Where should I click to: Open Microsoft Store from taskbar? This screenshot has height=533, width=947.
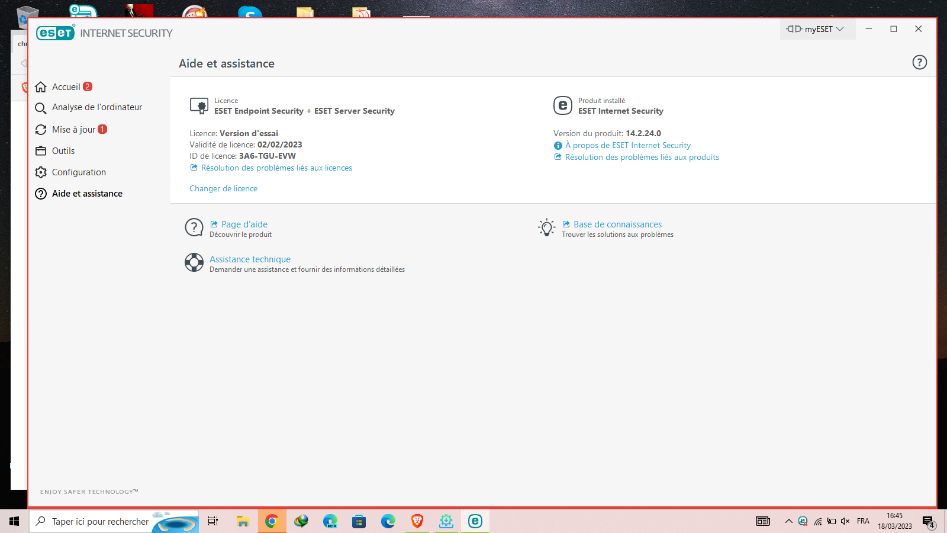coord(359,521)
